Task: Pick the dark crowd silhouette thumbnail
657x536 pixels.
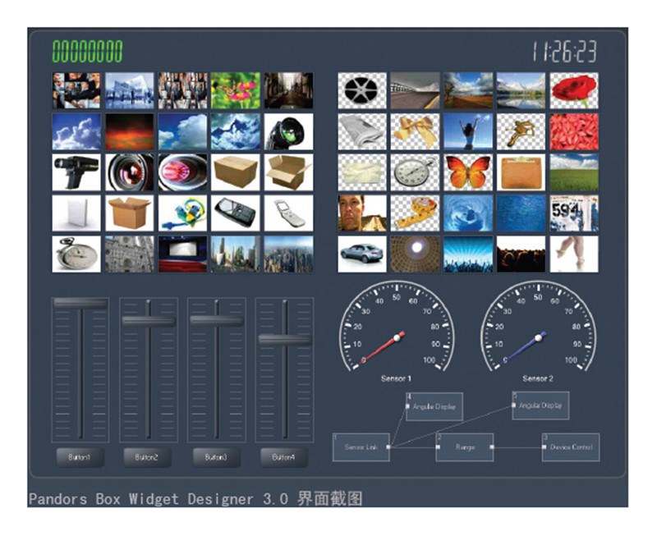Action: tap(521, 254)
